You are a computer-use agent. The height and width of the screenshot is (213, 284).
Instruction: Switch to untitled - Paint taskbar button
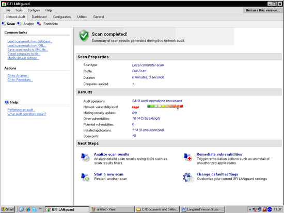(112, 209)
